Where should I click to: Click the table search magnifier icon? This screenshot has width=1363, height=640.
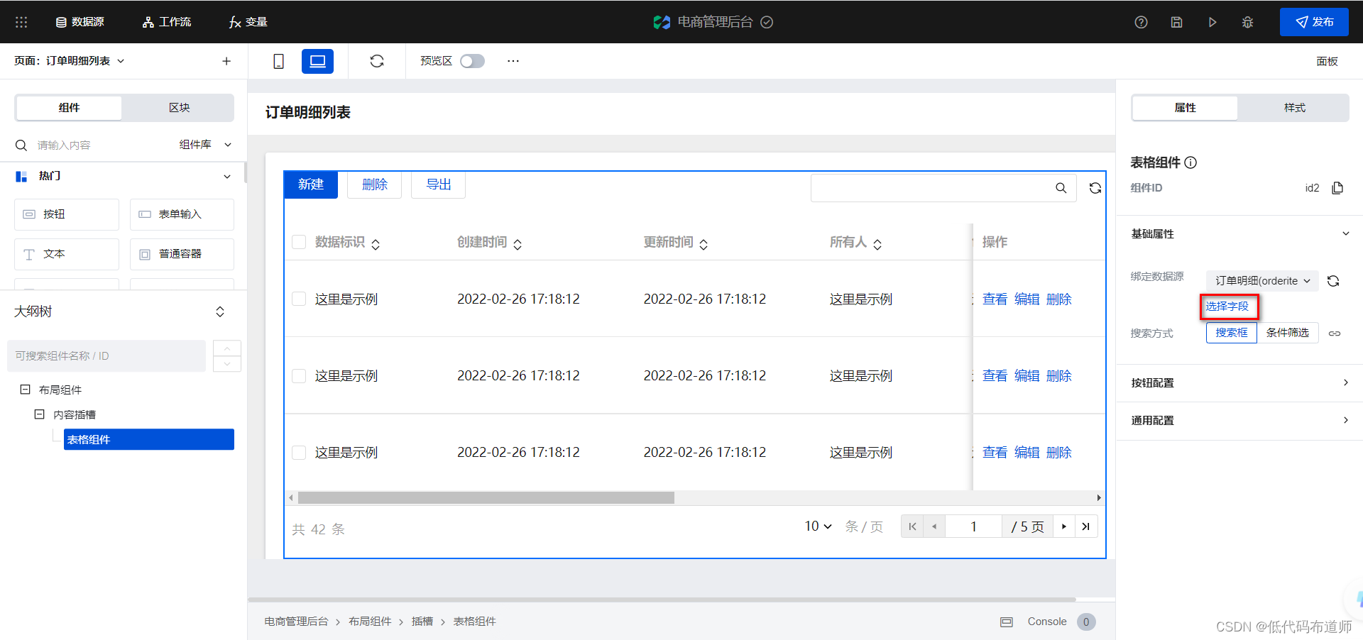[x=1061, y=188]
